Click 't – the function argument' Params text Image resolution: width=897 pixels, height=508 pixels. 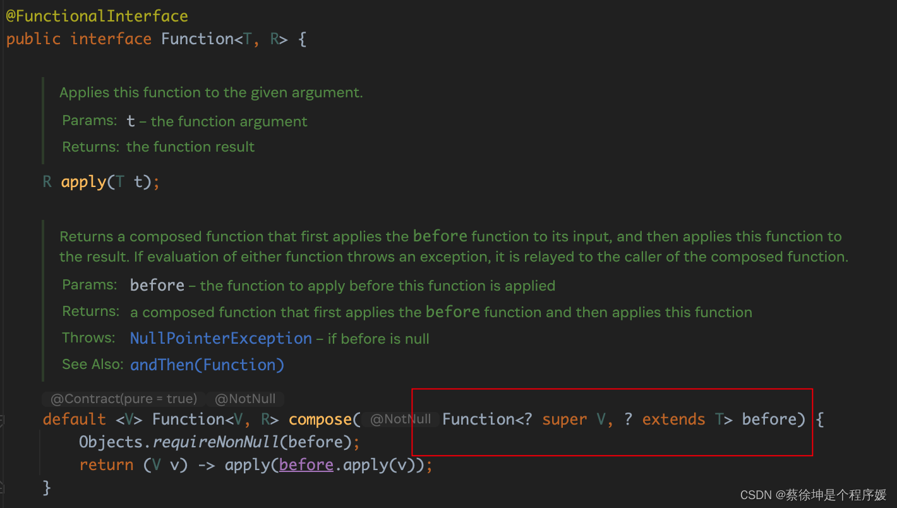pyautogui.click(x=217, y=122)
